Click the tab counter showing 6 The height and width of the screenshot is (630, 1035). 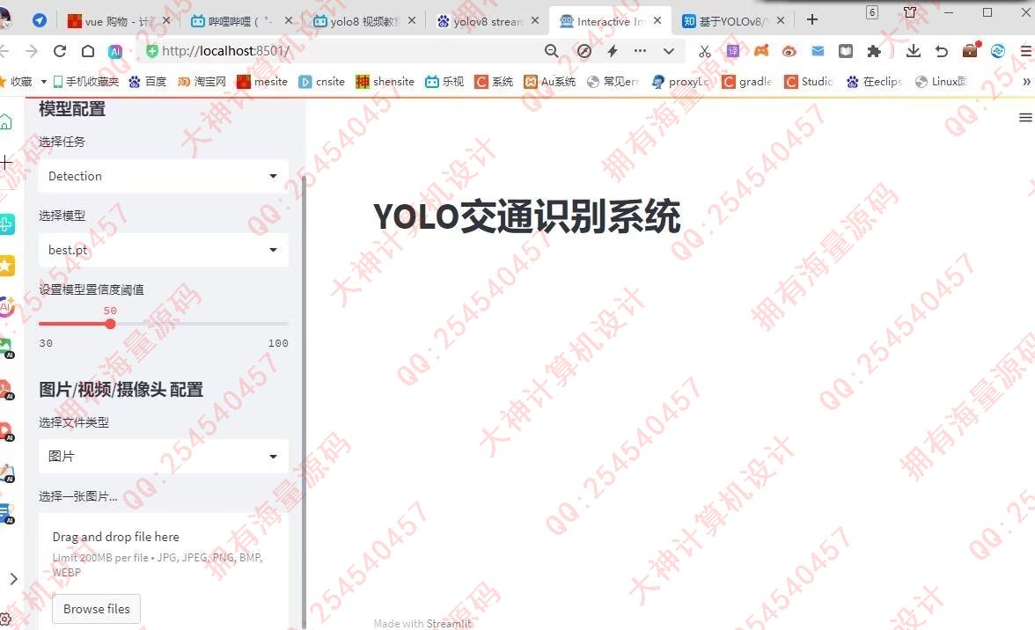coord(872,12)
